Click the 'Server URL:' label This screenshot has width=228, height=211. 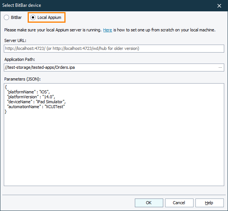point(15,40)
